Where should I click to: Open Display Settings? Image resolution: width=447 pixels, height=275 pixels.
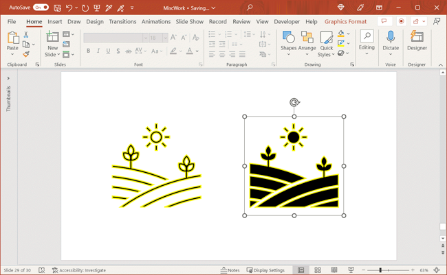click(265, 270)
